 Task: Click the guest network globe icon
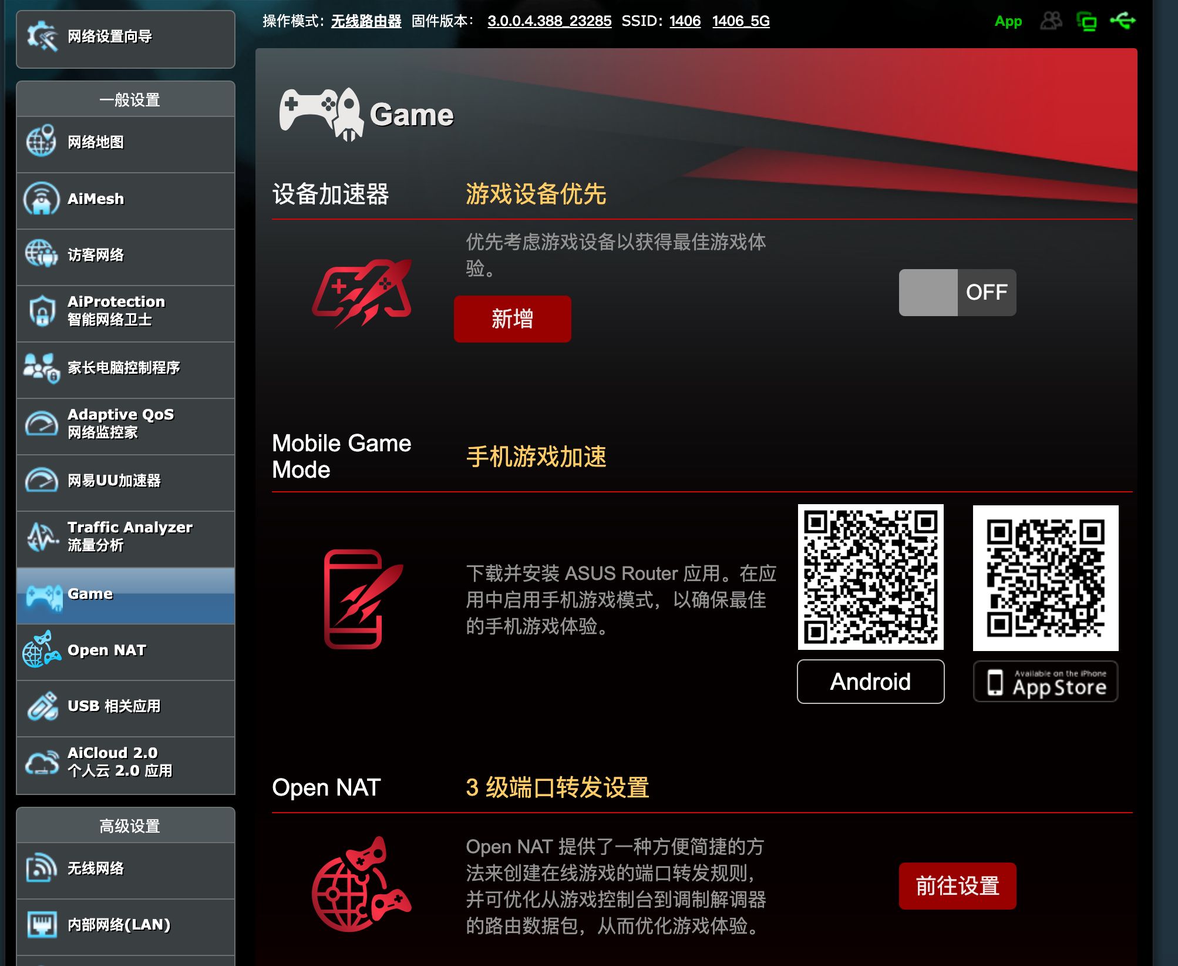coord(41,254)
